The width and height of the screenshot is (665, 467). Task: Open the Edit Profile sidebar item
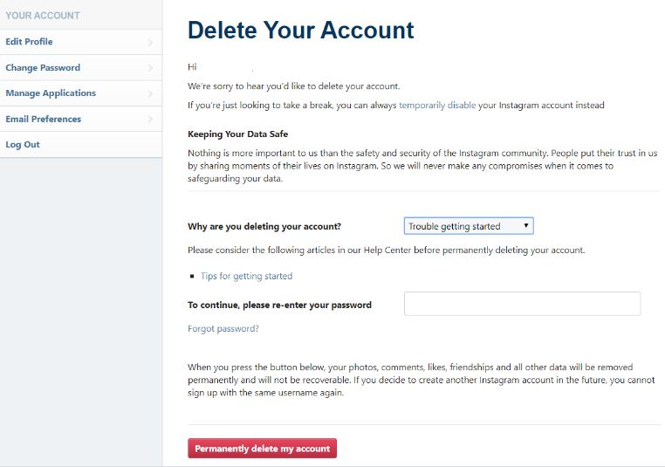pos(30,42)
